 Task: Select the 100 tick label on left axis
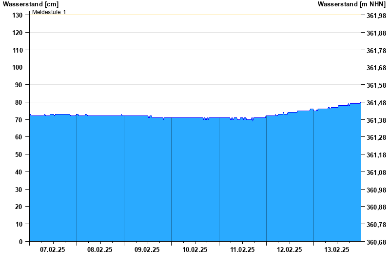[18, 67]
